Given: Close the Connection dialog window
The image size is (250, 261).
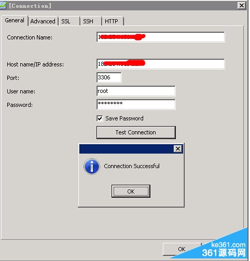Looking at the screenshot, I should click(242, 6).
